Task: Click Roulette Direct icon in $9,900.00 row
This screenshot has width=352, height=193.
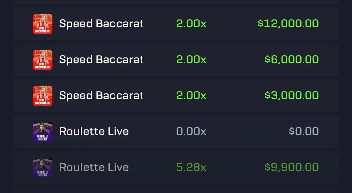Action: tap(43, 168)
